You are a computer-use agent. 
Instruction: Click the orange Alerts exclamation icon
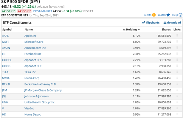tap(154, 15)
